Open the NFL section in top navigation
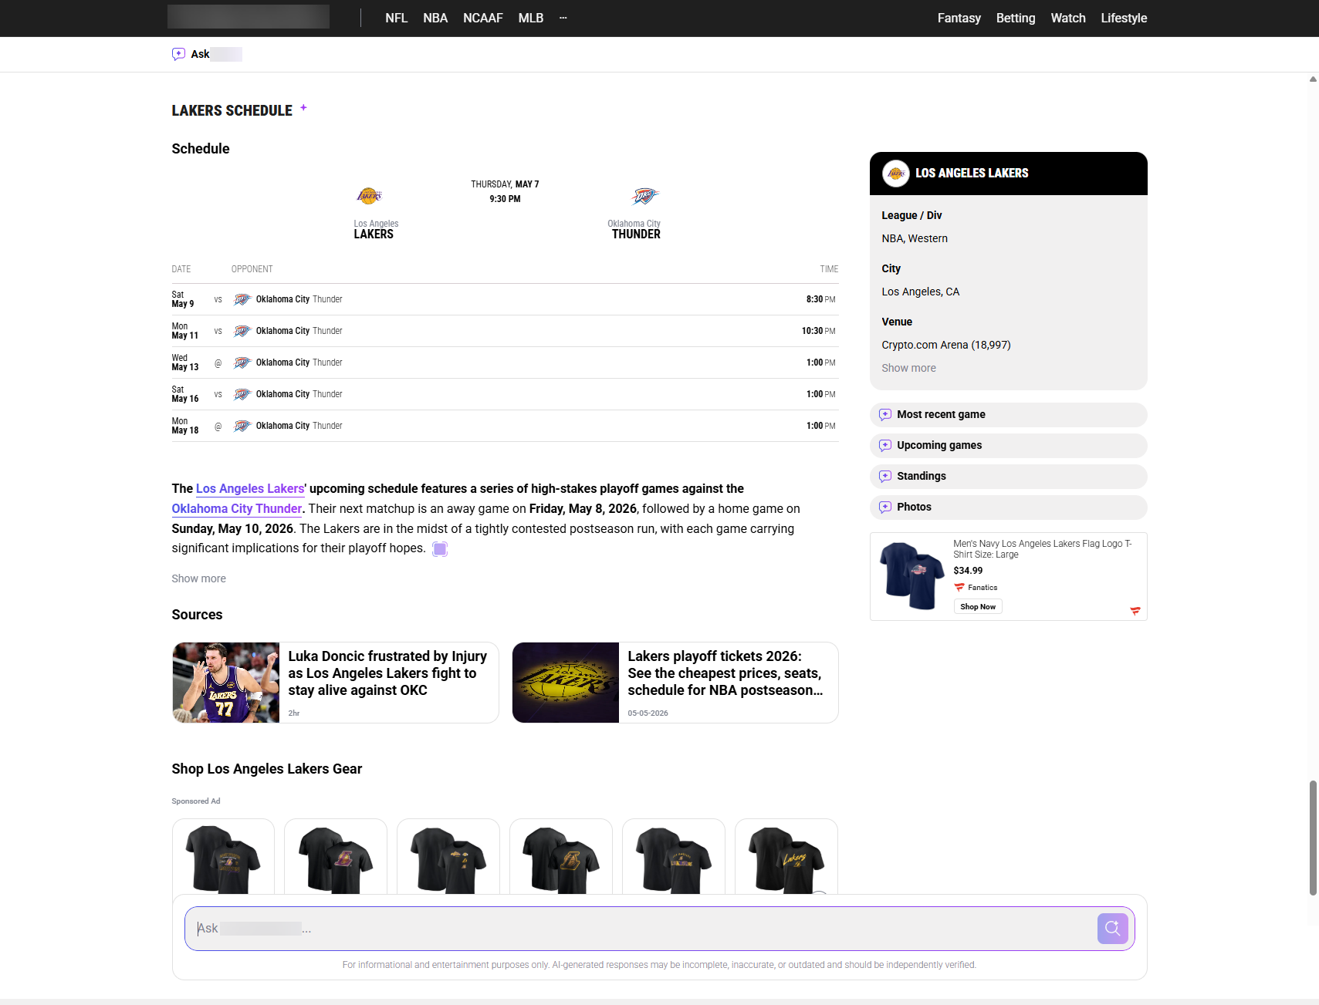 [396, 18]
